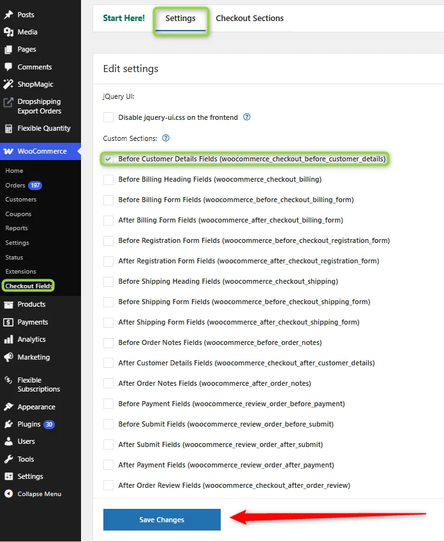This screenshot has width=444, height=542.
Task: Collapse the menu using the arrow icon
Action: (8, 494)
